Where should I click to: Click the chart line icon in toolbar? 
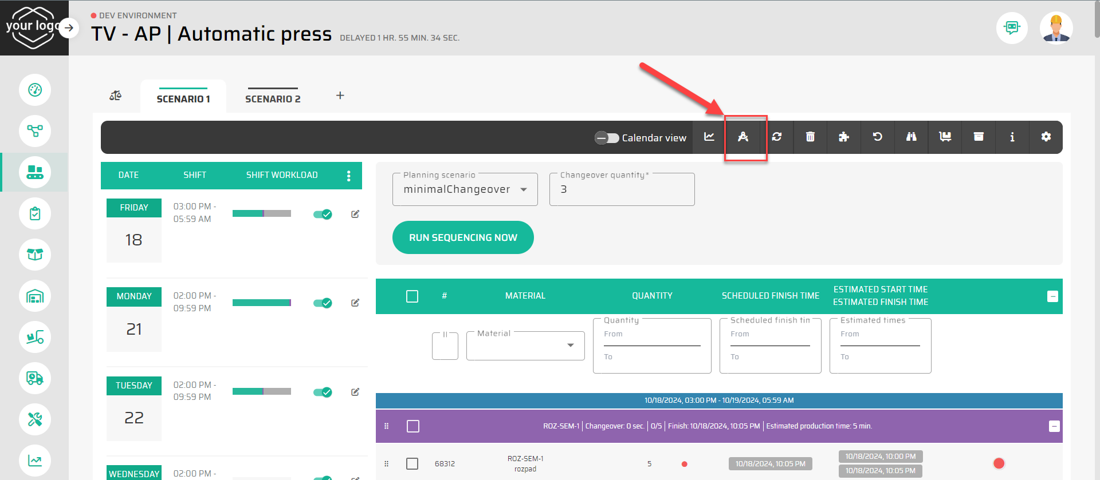pos(709,137)
